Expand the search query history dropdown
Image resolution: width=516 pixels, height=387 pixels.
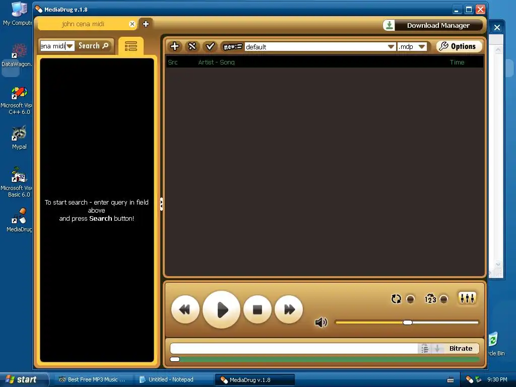pos(70,46)
